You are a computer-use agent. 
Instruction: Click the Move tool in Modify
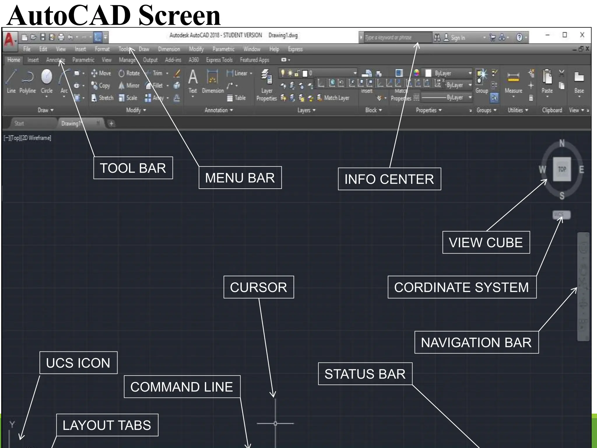101,73
